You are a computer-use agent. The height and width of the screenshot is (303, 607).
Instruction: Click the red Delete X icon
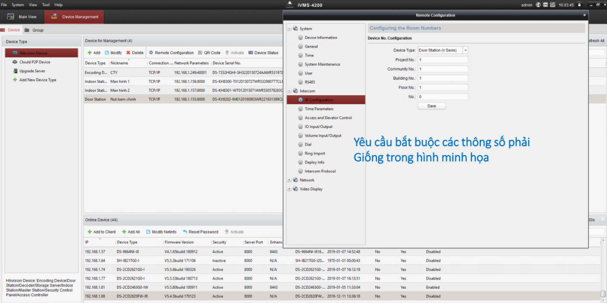click(128, 53)
